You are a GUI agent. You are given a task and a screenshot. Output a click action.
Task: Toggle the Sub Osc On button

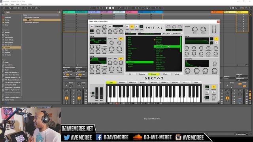pyautogui.click(x=92, y=26)
